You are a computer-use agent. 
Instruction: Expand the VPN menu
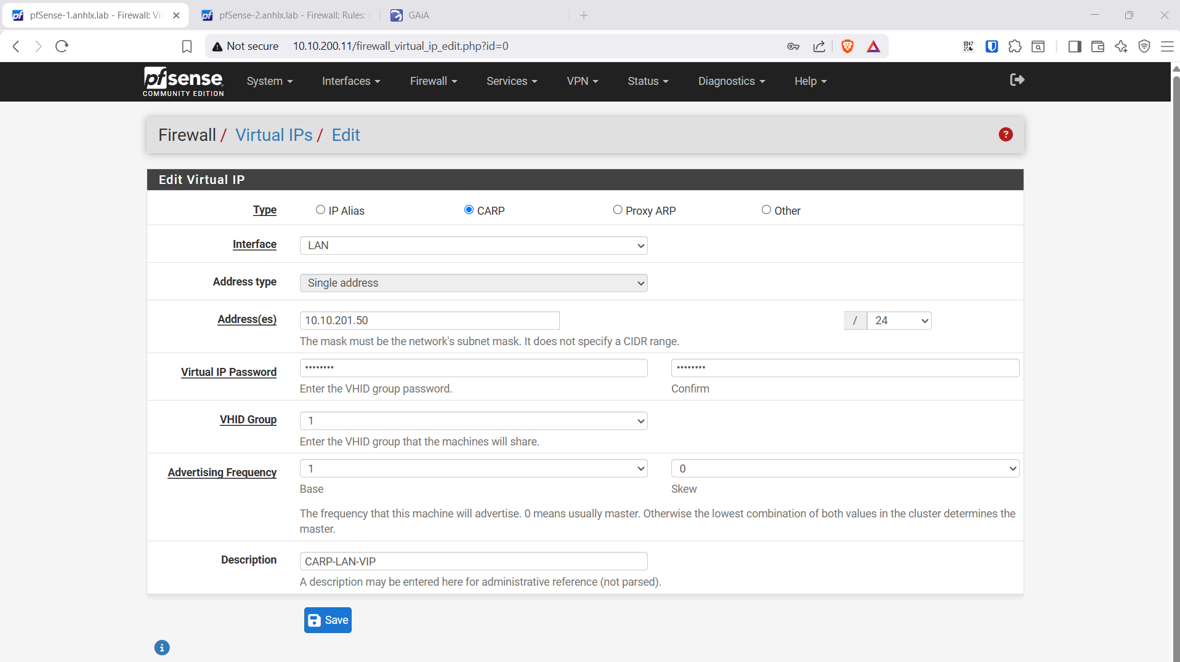pyautogui.click(x=583, y=81)
